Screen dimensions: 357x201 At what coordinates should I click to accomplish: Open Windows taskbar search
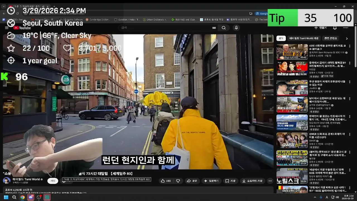tap(14, 197)
